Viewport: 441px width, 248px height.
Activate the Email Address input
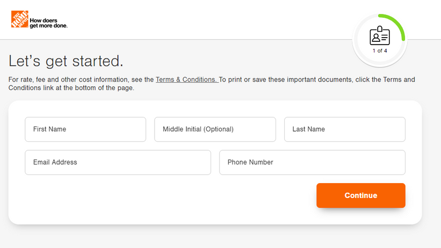pyautogui.click(x=118, y=162)
